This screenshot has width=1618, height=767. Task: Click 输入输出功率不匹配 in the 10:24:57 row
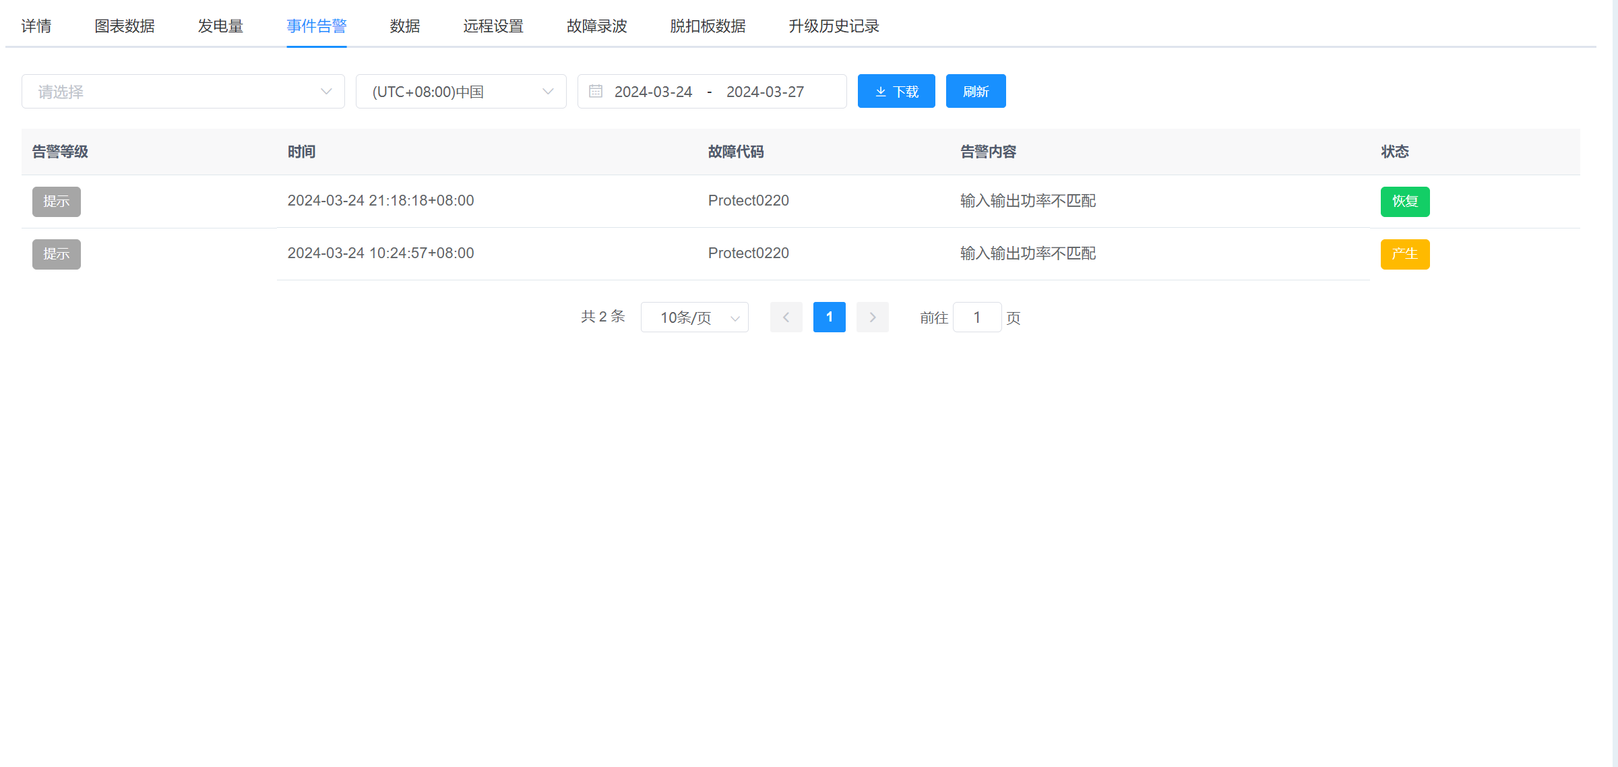point(1028,253)
